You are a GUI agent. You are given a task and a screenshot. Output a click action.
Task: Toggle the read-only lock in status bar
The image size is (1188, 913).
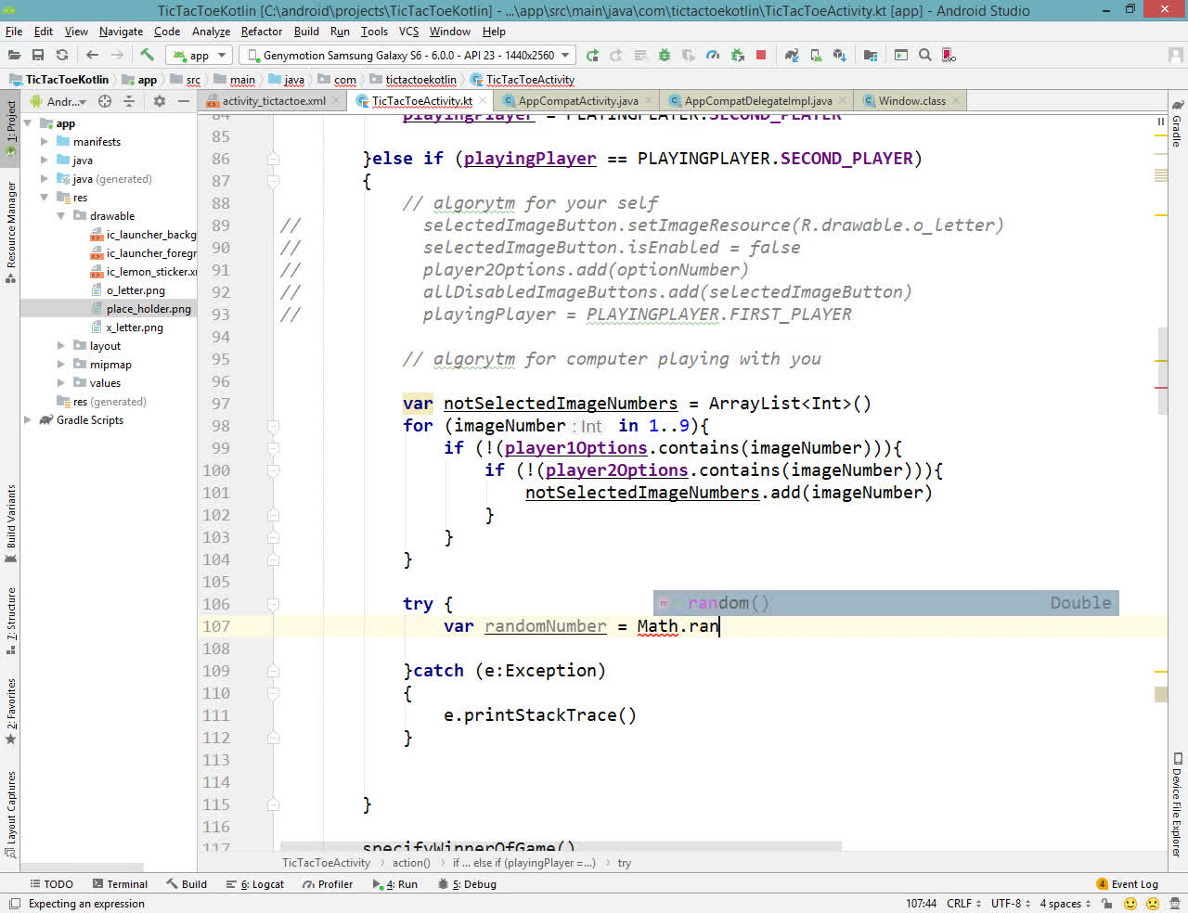click(x=1106, y=904)
